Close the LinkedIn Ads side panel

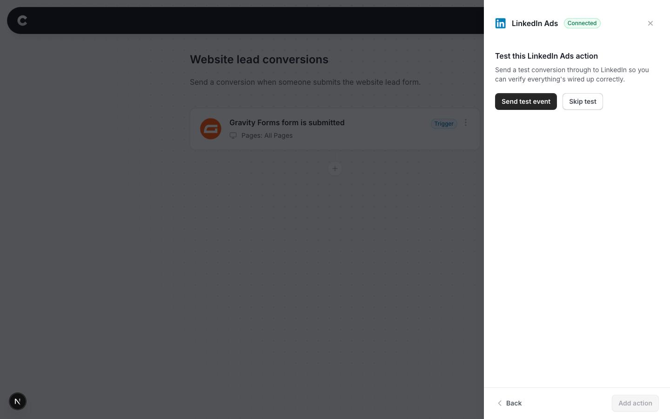click(x=650, y=23)
